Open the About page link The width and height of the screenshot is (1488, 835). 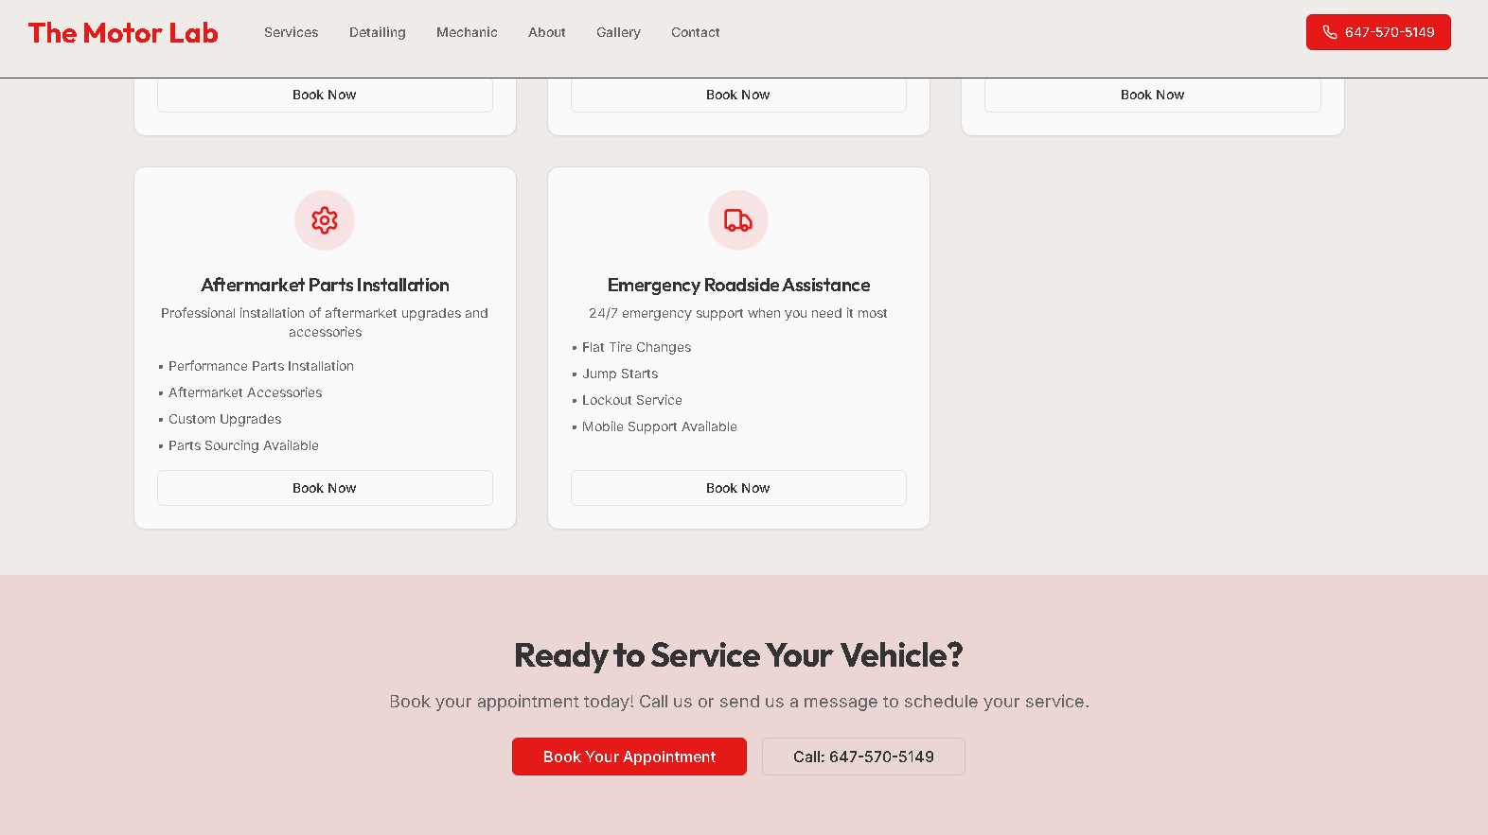click(x=546, y=32)
